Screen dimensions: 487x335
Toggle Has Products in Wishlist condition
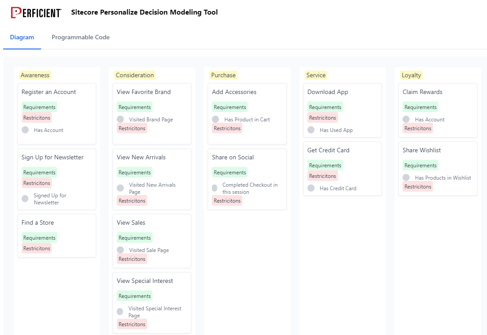point(406,177)
